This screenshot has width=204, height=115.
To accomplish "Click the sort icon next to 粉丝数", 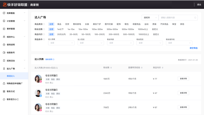I will (111, 68).
